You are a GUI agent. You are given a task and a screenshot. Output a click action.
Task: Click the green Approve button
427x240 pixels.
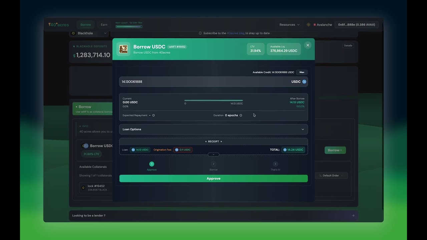tap(213, 179)
